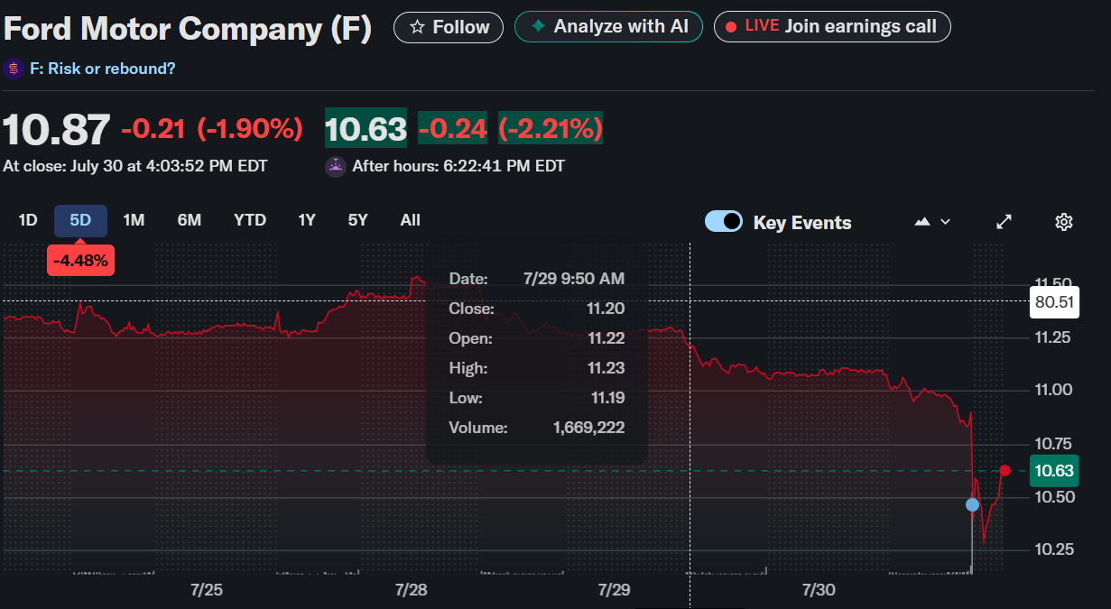Select the 5D range tab
1111x609 pixels.
pos(80,220)
